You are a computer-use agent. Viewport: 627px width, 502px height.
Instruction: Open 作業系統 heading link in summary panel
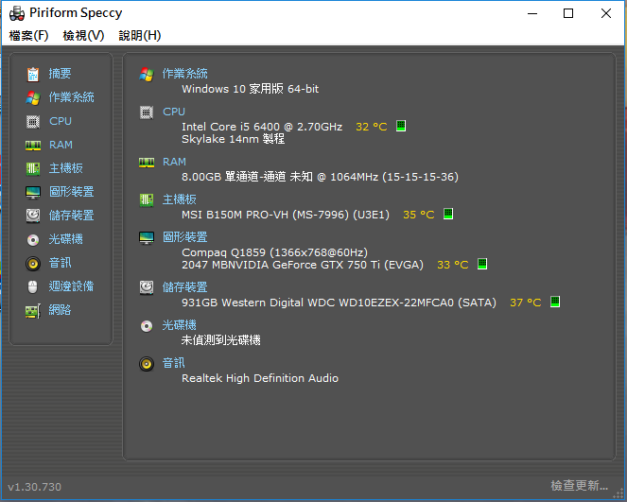coord(184,74)
